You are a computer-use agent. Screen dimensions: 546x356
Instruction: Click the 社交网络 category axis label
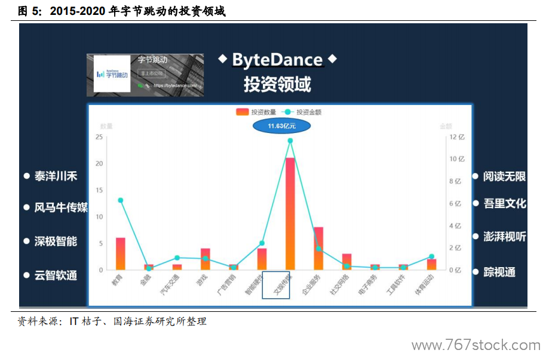339,284
